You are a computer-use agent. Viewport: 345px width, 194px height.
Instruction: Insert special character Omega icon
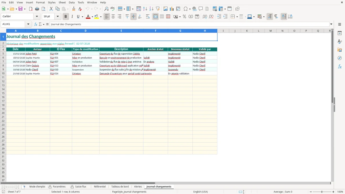pyautogui.click(x=186, y=9)
